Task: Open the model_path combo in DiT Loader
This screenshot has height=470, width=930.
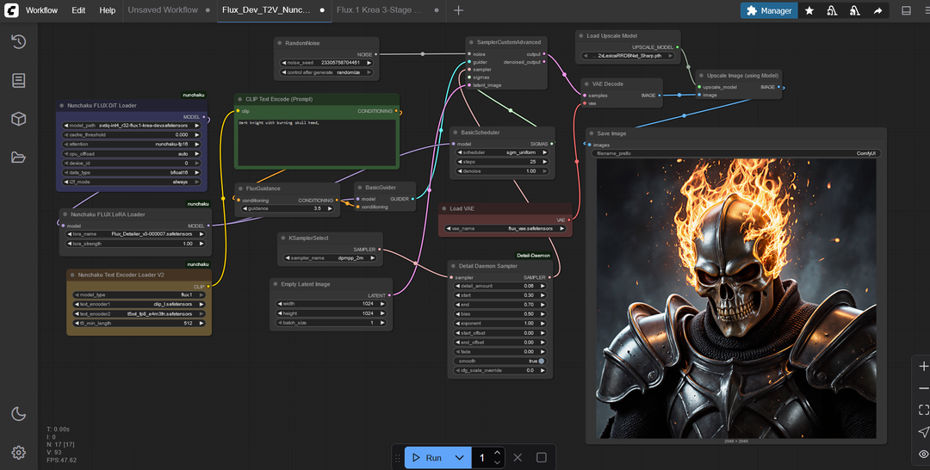Action: (x=132, y=126)
